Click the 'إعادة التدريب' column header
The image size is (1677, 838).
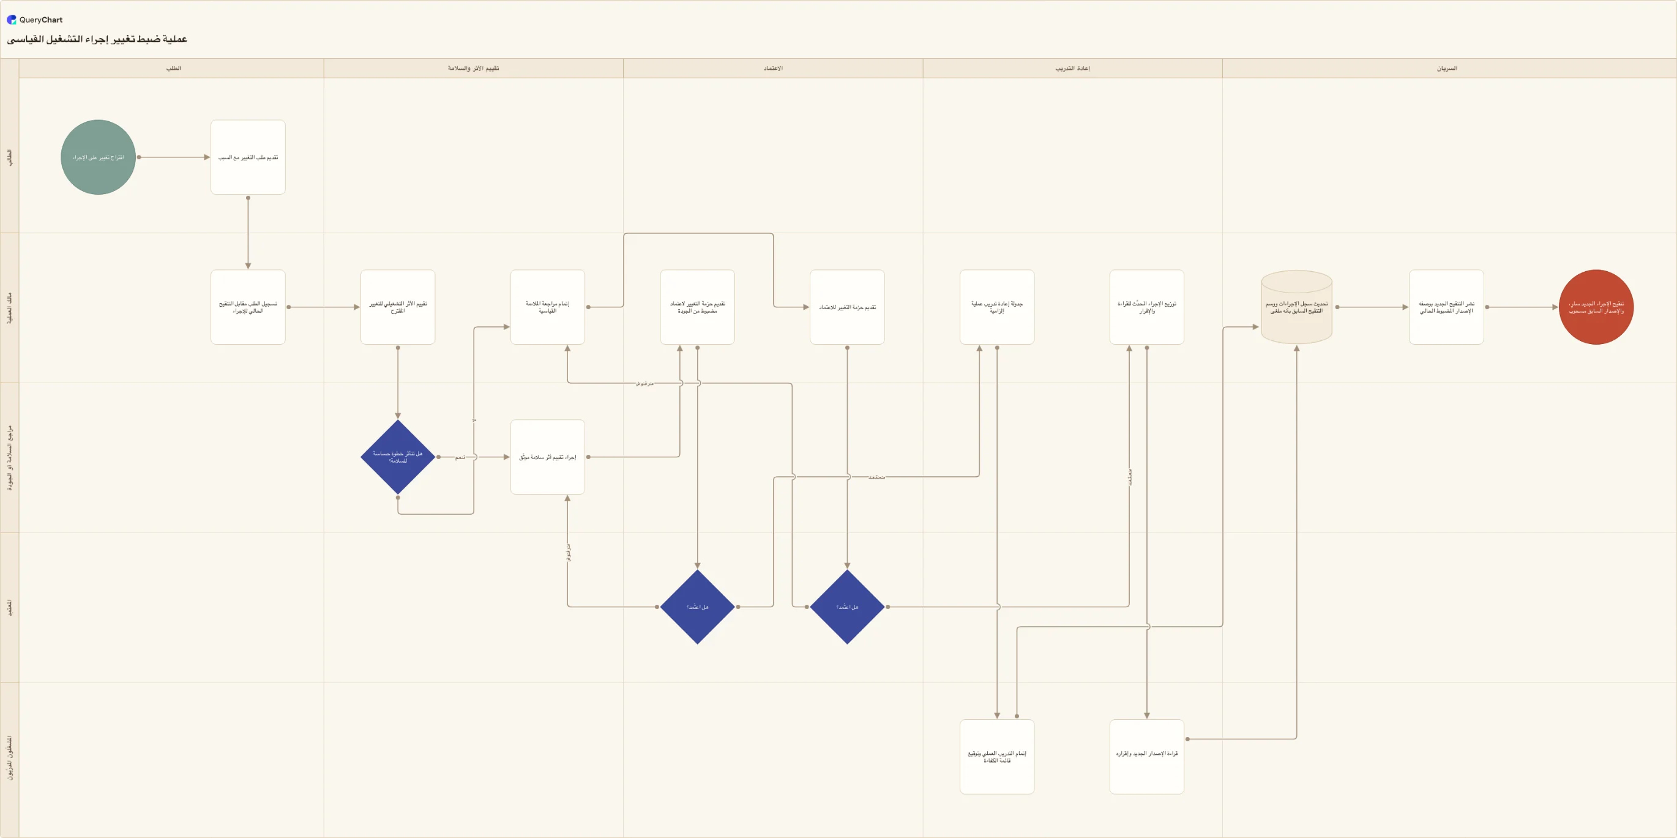(1072, 69)
